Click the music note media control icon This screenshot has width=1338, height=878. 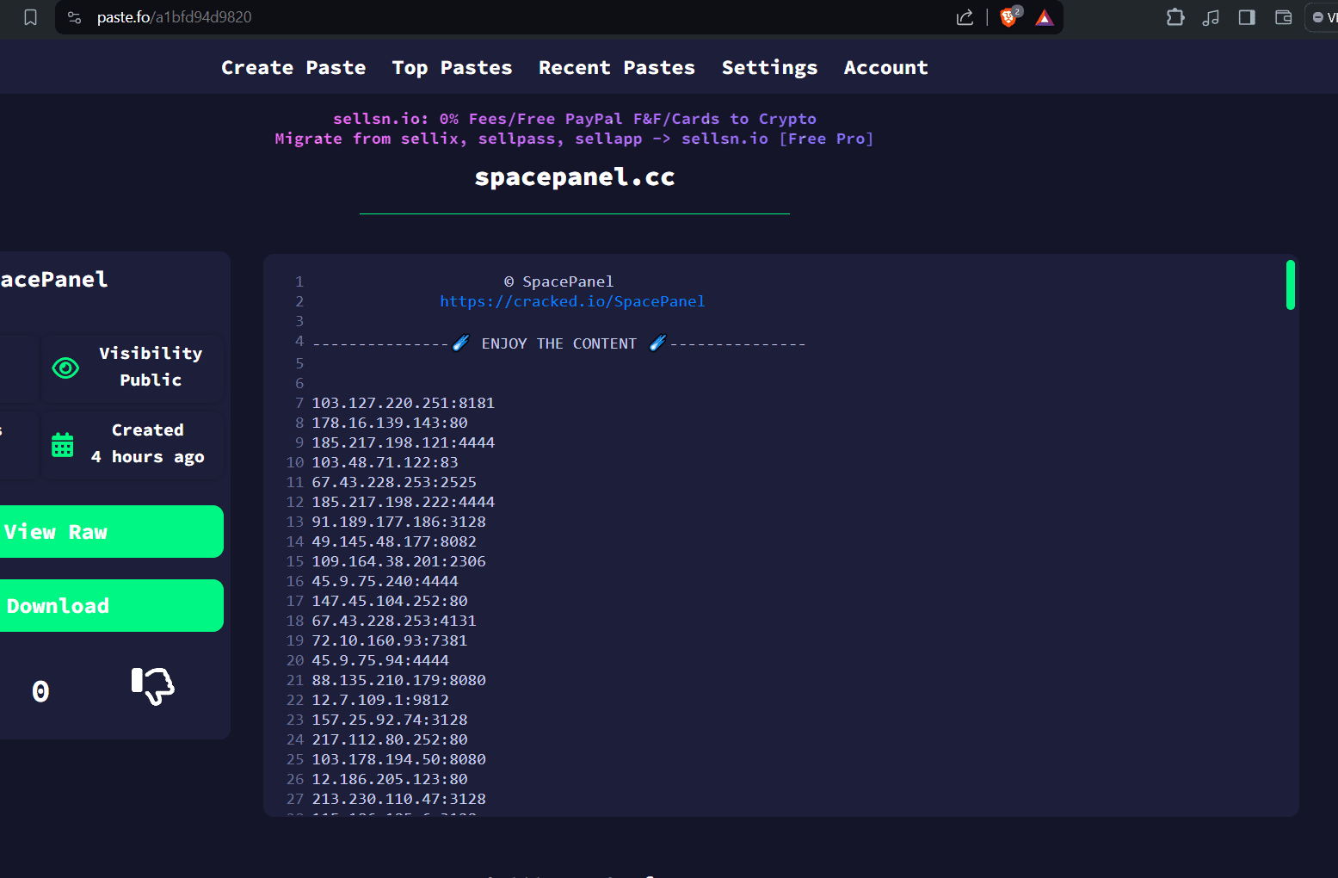(1211, 17)
